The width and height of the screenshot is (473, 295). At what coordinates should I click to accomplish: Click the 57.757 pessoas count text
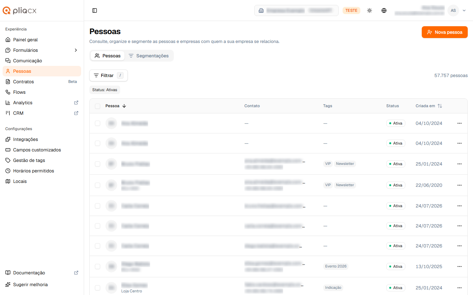point(451,75)
